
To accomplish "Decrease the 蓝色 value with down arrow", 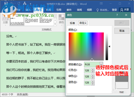I will [93, 84].
